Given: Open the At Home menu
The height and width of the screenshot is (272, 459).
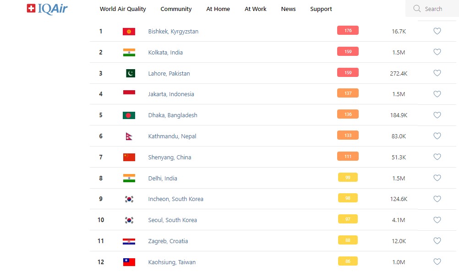Looking at the screenshot, I should pos(218,9).
